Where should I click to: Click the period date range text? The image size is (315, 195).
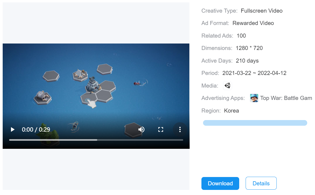click(x=254, y=73)
